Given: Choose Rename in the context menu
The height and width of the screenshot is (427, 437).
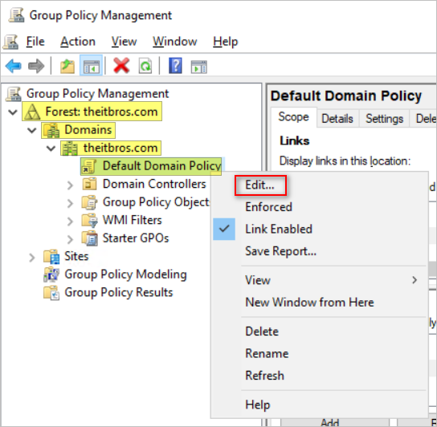Looking at the screenshot, I should (267, 353).
